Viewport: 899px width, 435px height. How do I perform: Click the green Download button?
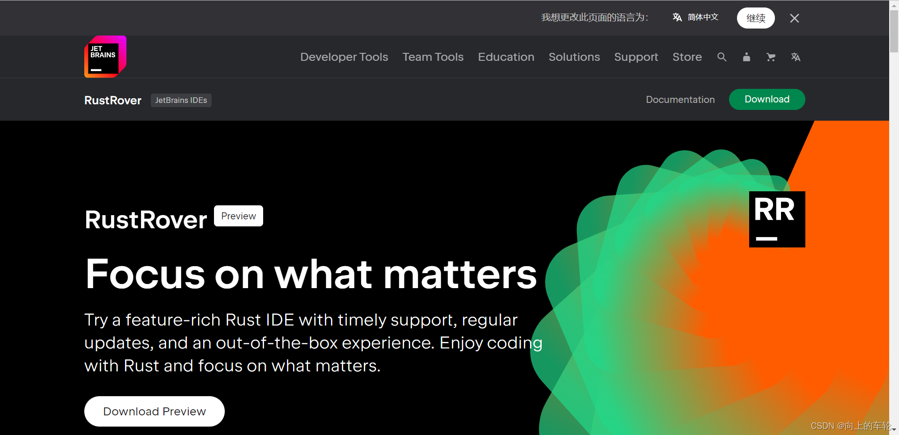pyautogui.click(x=767, y=99)
